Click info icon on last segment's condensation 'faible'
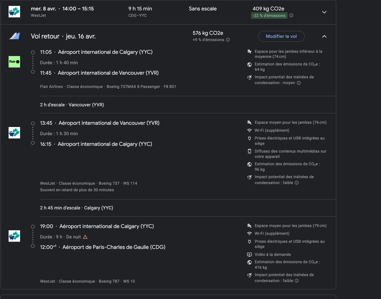The width and height of the screenshot is (381, 299). [x=297, y=281]
